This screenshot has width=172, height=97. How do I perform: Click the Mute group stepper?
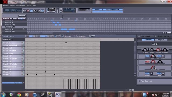163,56
